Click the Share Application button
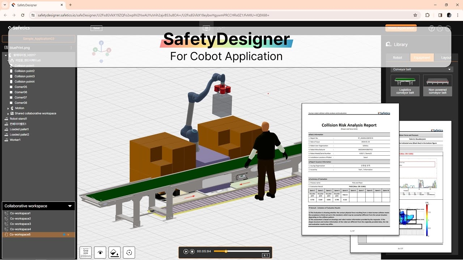Screen dimensions: 463x260 401,28
